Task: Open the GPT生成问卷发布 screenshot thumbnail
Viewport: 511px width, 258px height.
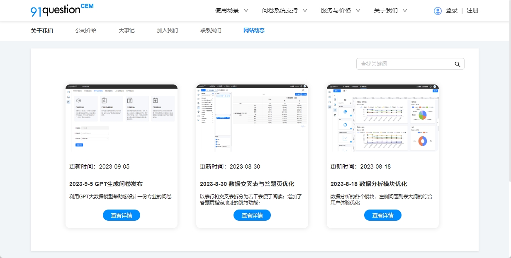Action: [122, 118]
